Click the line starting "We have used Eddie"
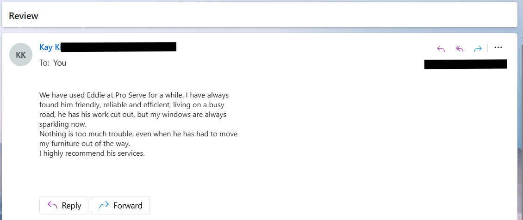523x220 pixels. coord(134,95)
